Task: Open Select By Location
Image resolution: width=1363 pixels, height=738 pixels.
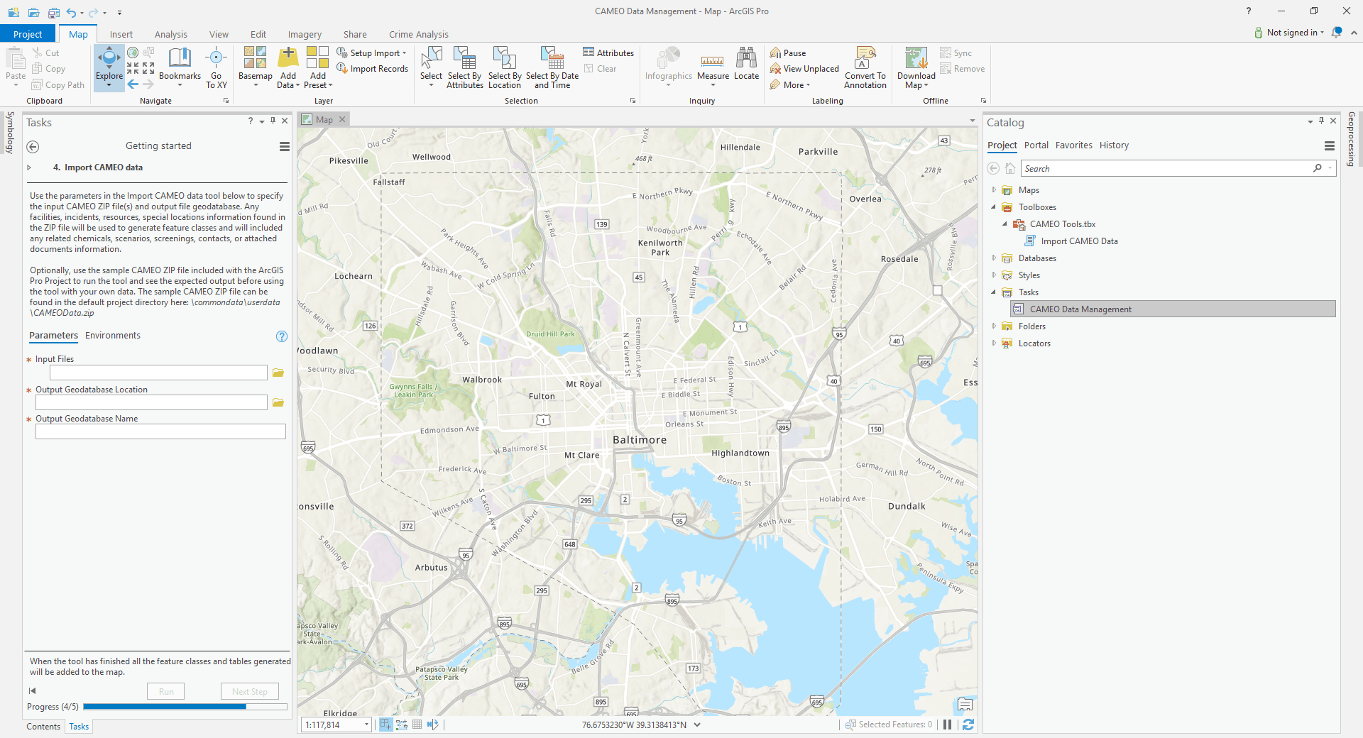Action: point(505,67)
